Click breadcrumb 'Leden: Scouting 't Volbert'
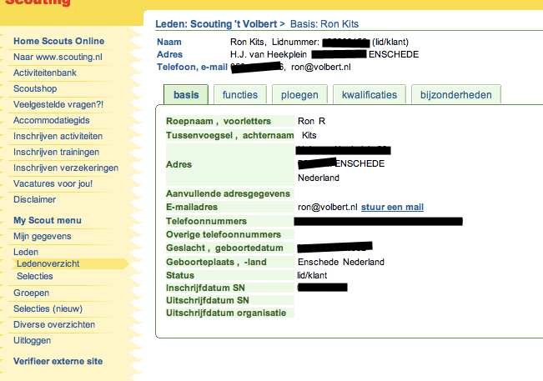Viewport: 543px width, 381px height. pos(216,24)
